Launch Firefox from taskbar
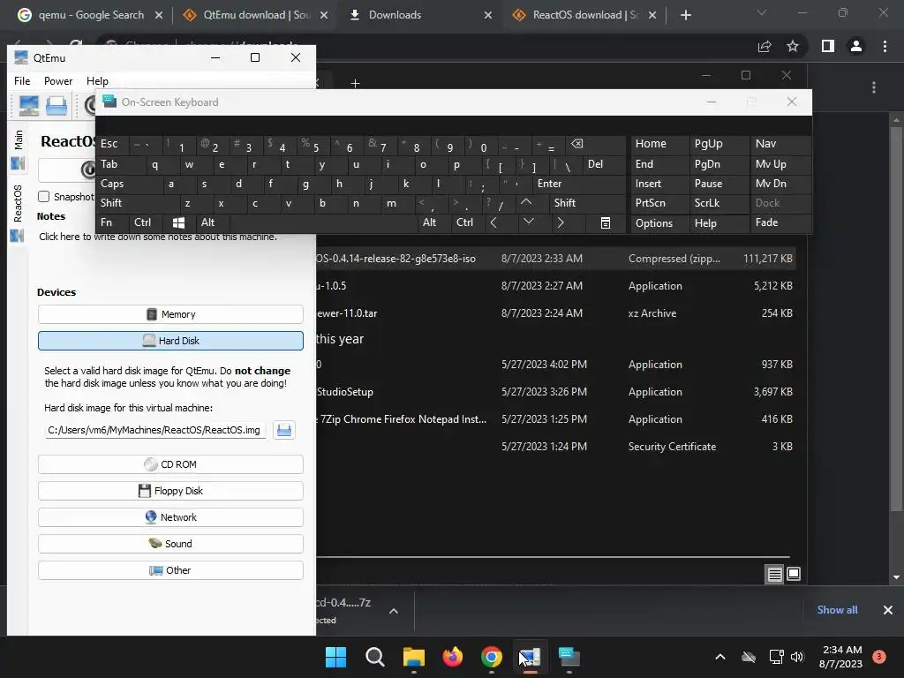The image size is (904, 678). (453, 657)
